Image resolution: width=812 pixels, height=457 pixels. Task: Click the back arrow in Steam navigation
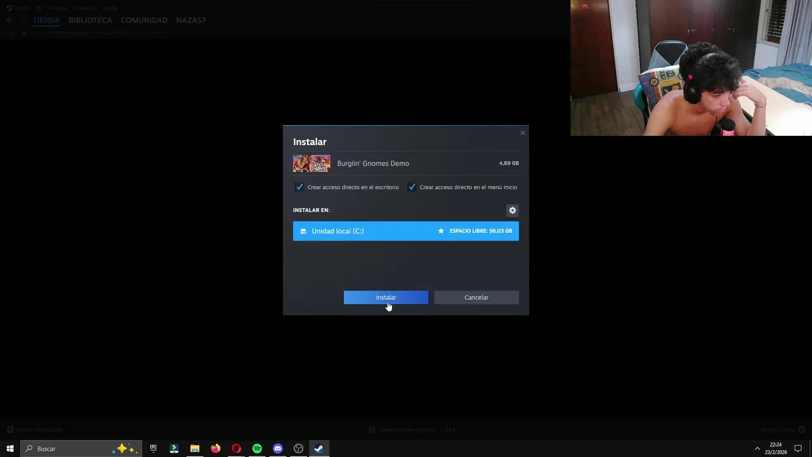click(x=10, y=20)
